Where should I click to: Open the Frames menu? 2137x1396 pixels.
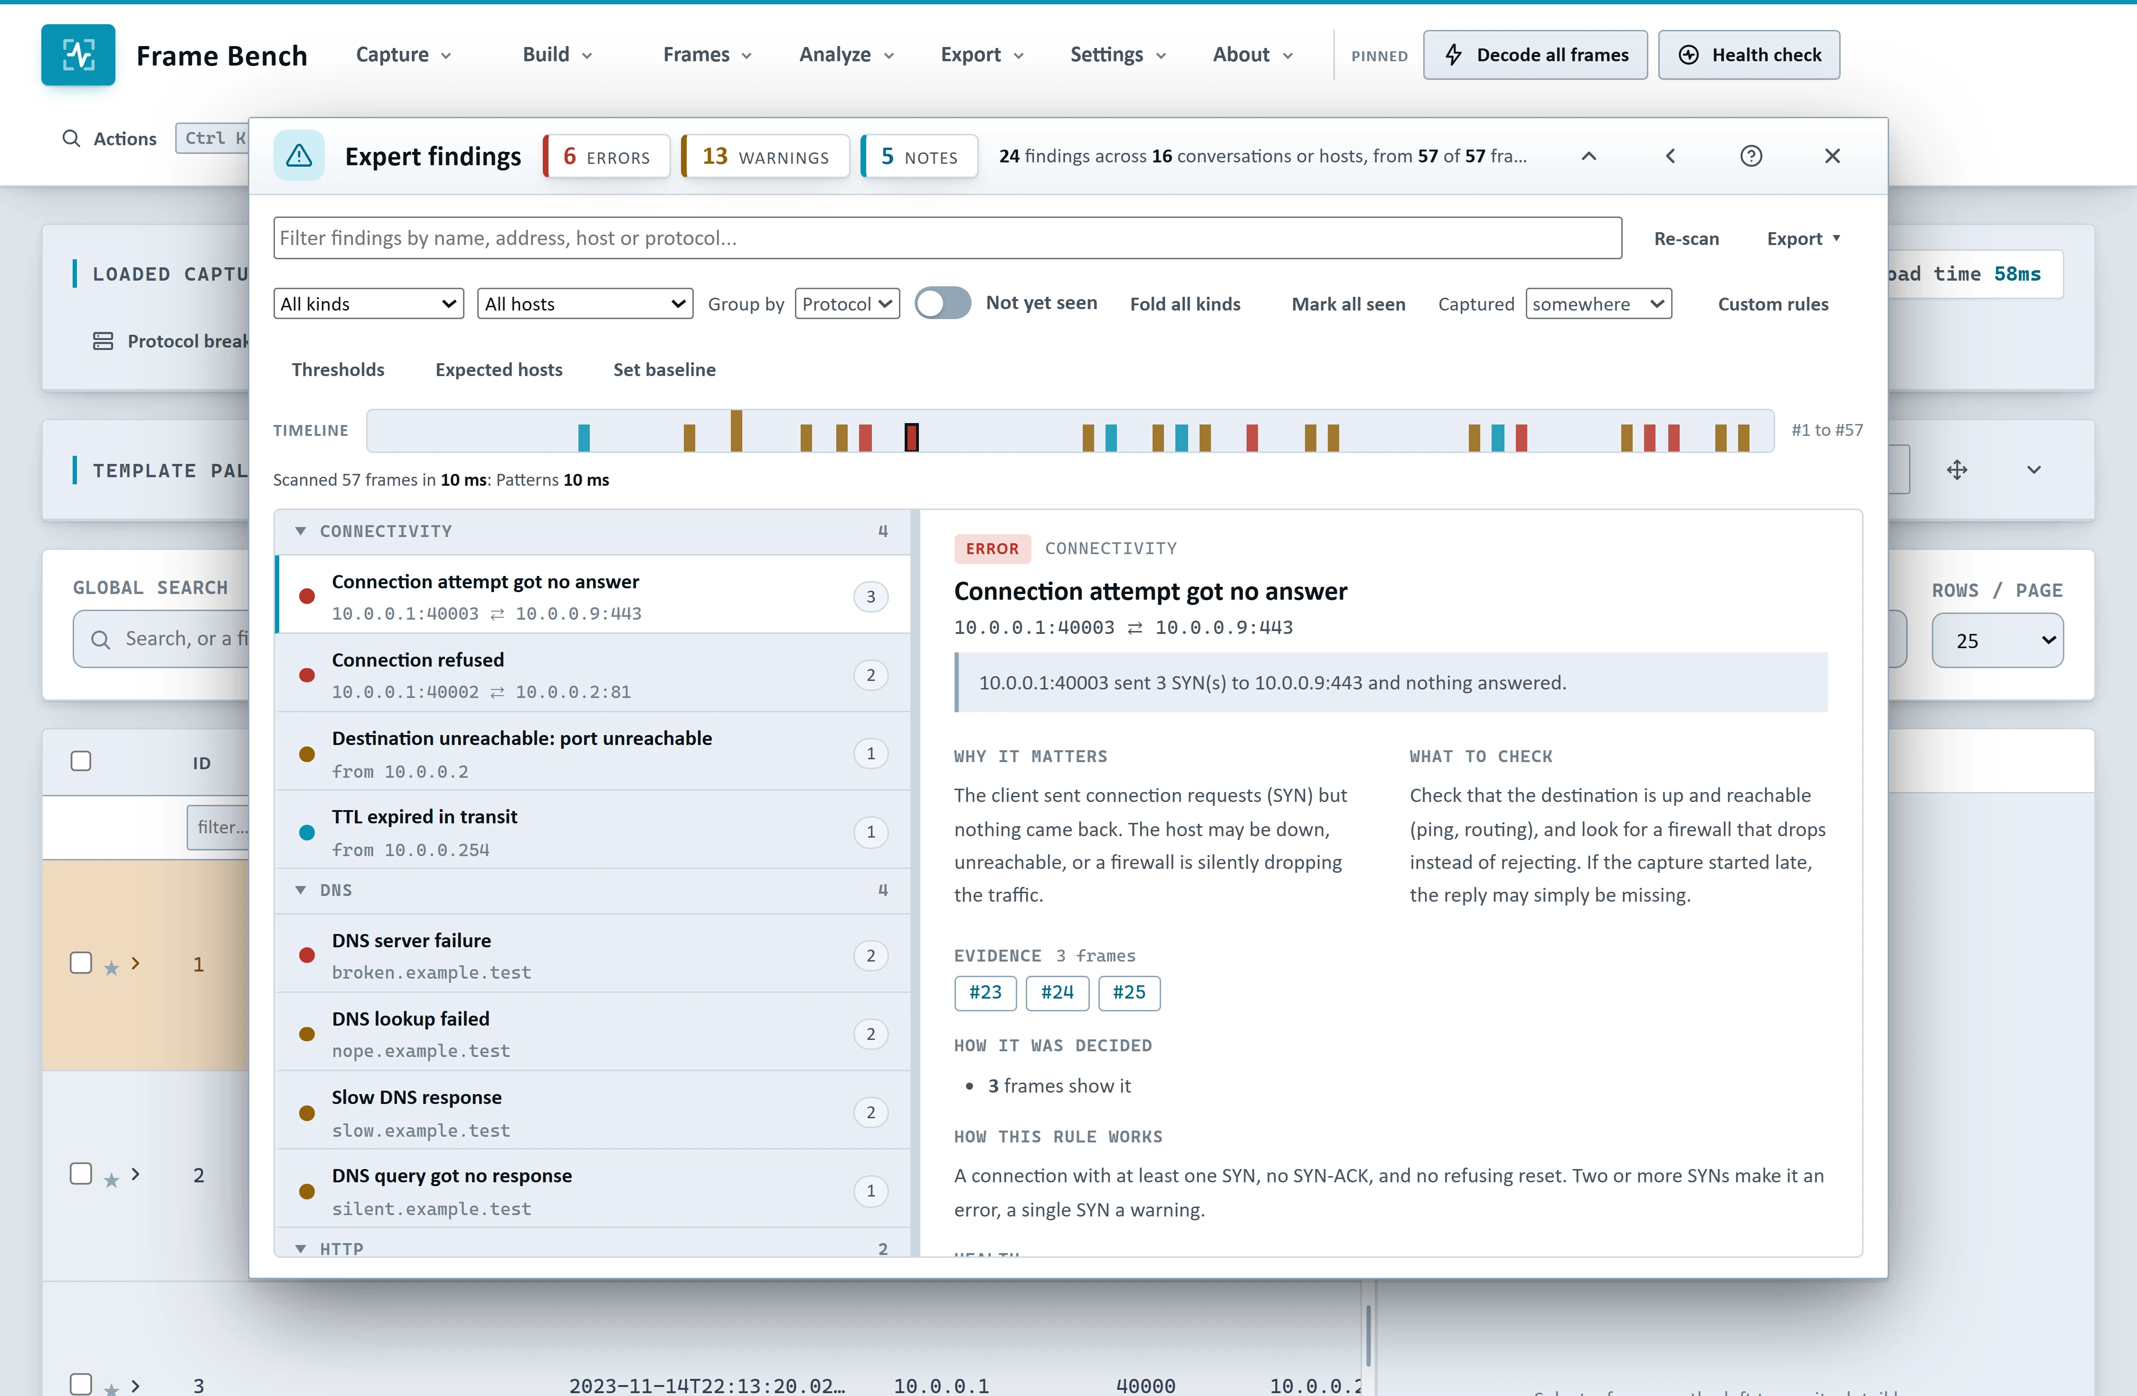pyautogui.click(x=707, y=55)
